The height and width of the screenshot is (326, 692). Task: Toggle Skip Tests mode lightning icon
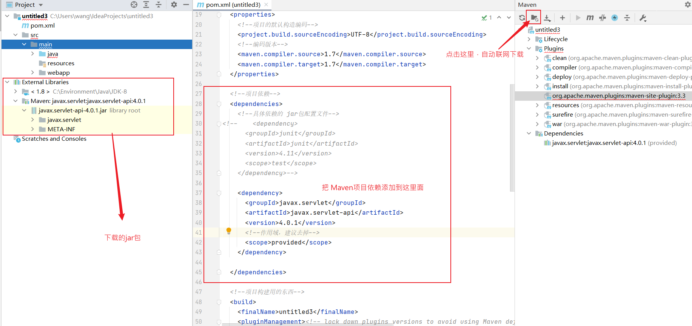615,18
